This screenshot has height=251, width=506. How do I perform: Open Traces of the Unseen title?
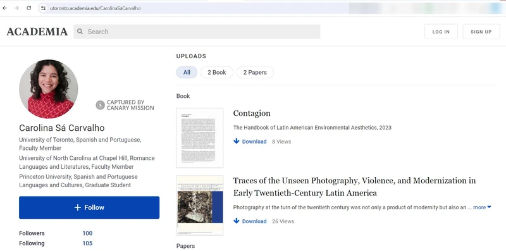click(x=354, y=187)
